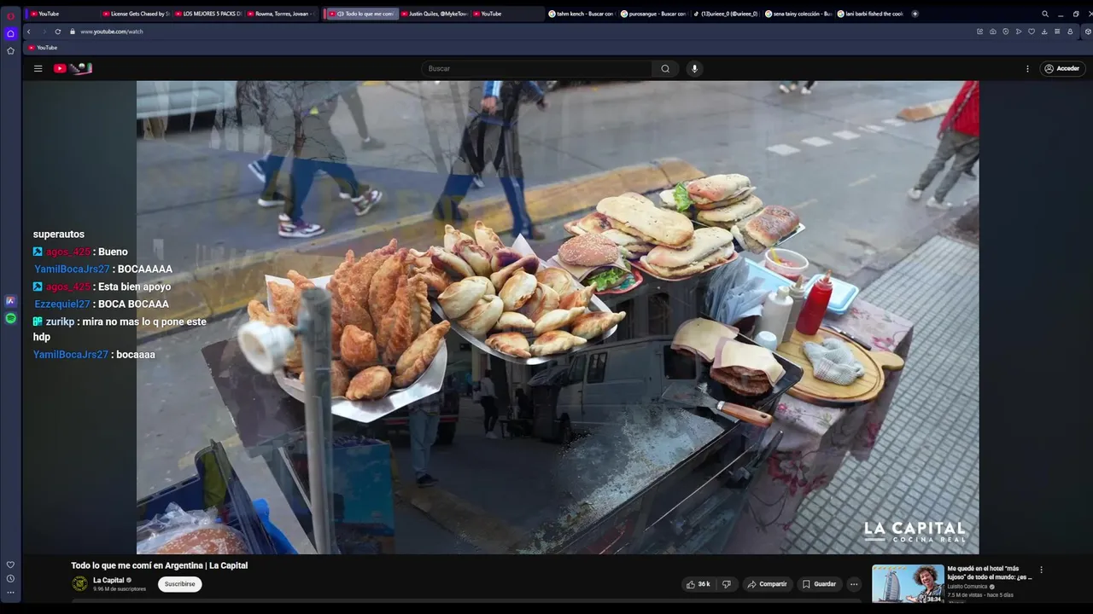Viewport: 1093px width, 614px height.
Task: Open the browser tab search magnifier
Action: pyautogui.click(x=1044, y=14)
